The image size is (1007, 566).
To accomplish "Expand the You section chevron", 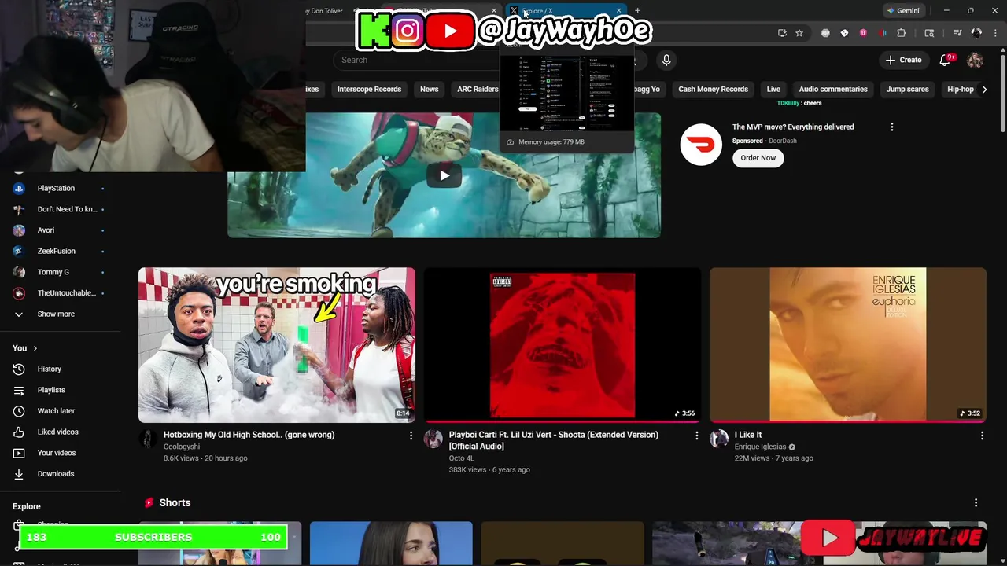I will point(35,348).
